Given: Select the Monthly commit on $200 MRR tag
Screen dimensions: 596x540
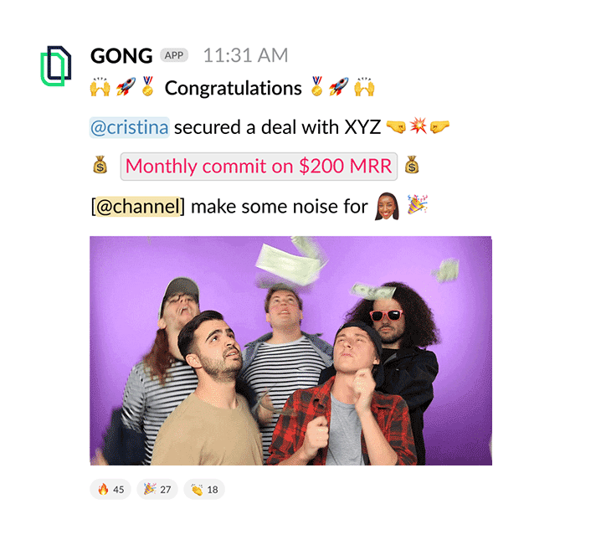Looking at the screenshot, I should (x=259, y=166).
